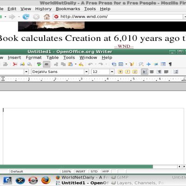This screenshot has height=186, width=186.
Task: Open Page Preview in Writer
Action: (x=30, y=64)
